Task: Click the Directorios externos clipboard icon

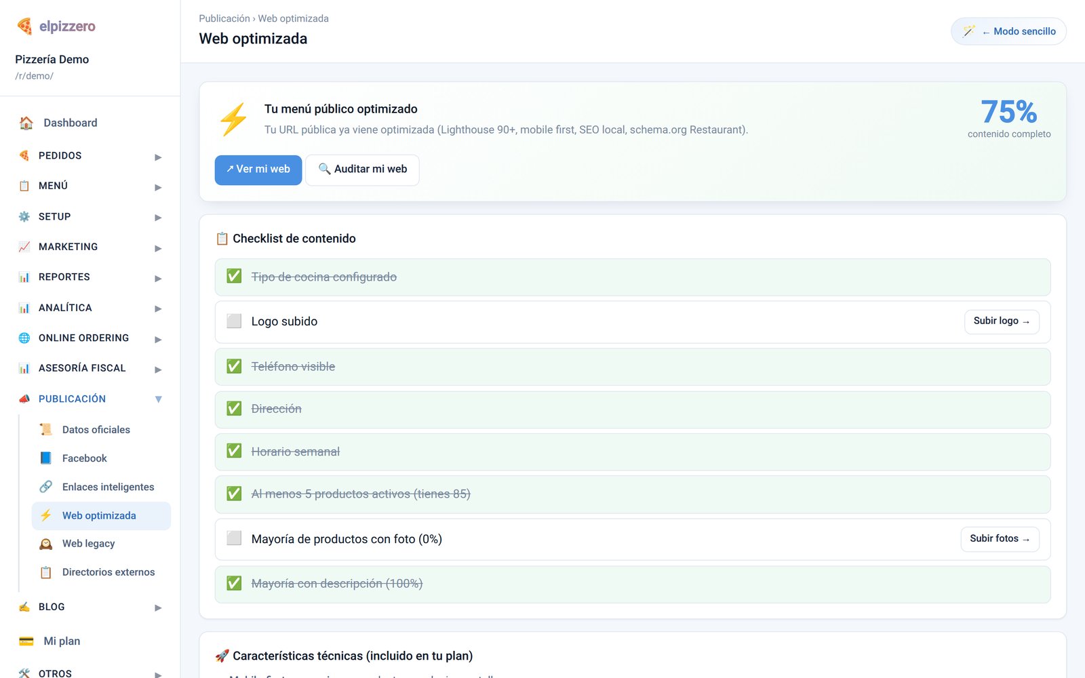Action: pos(46,572)
